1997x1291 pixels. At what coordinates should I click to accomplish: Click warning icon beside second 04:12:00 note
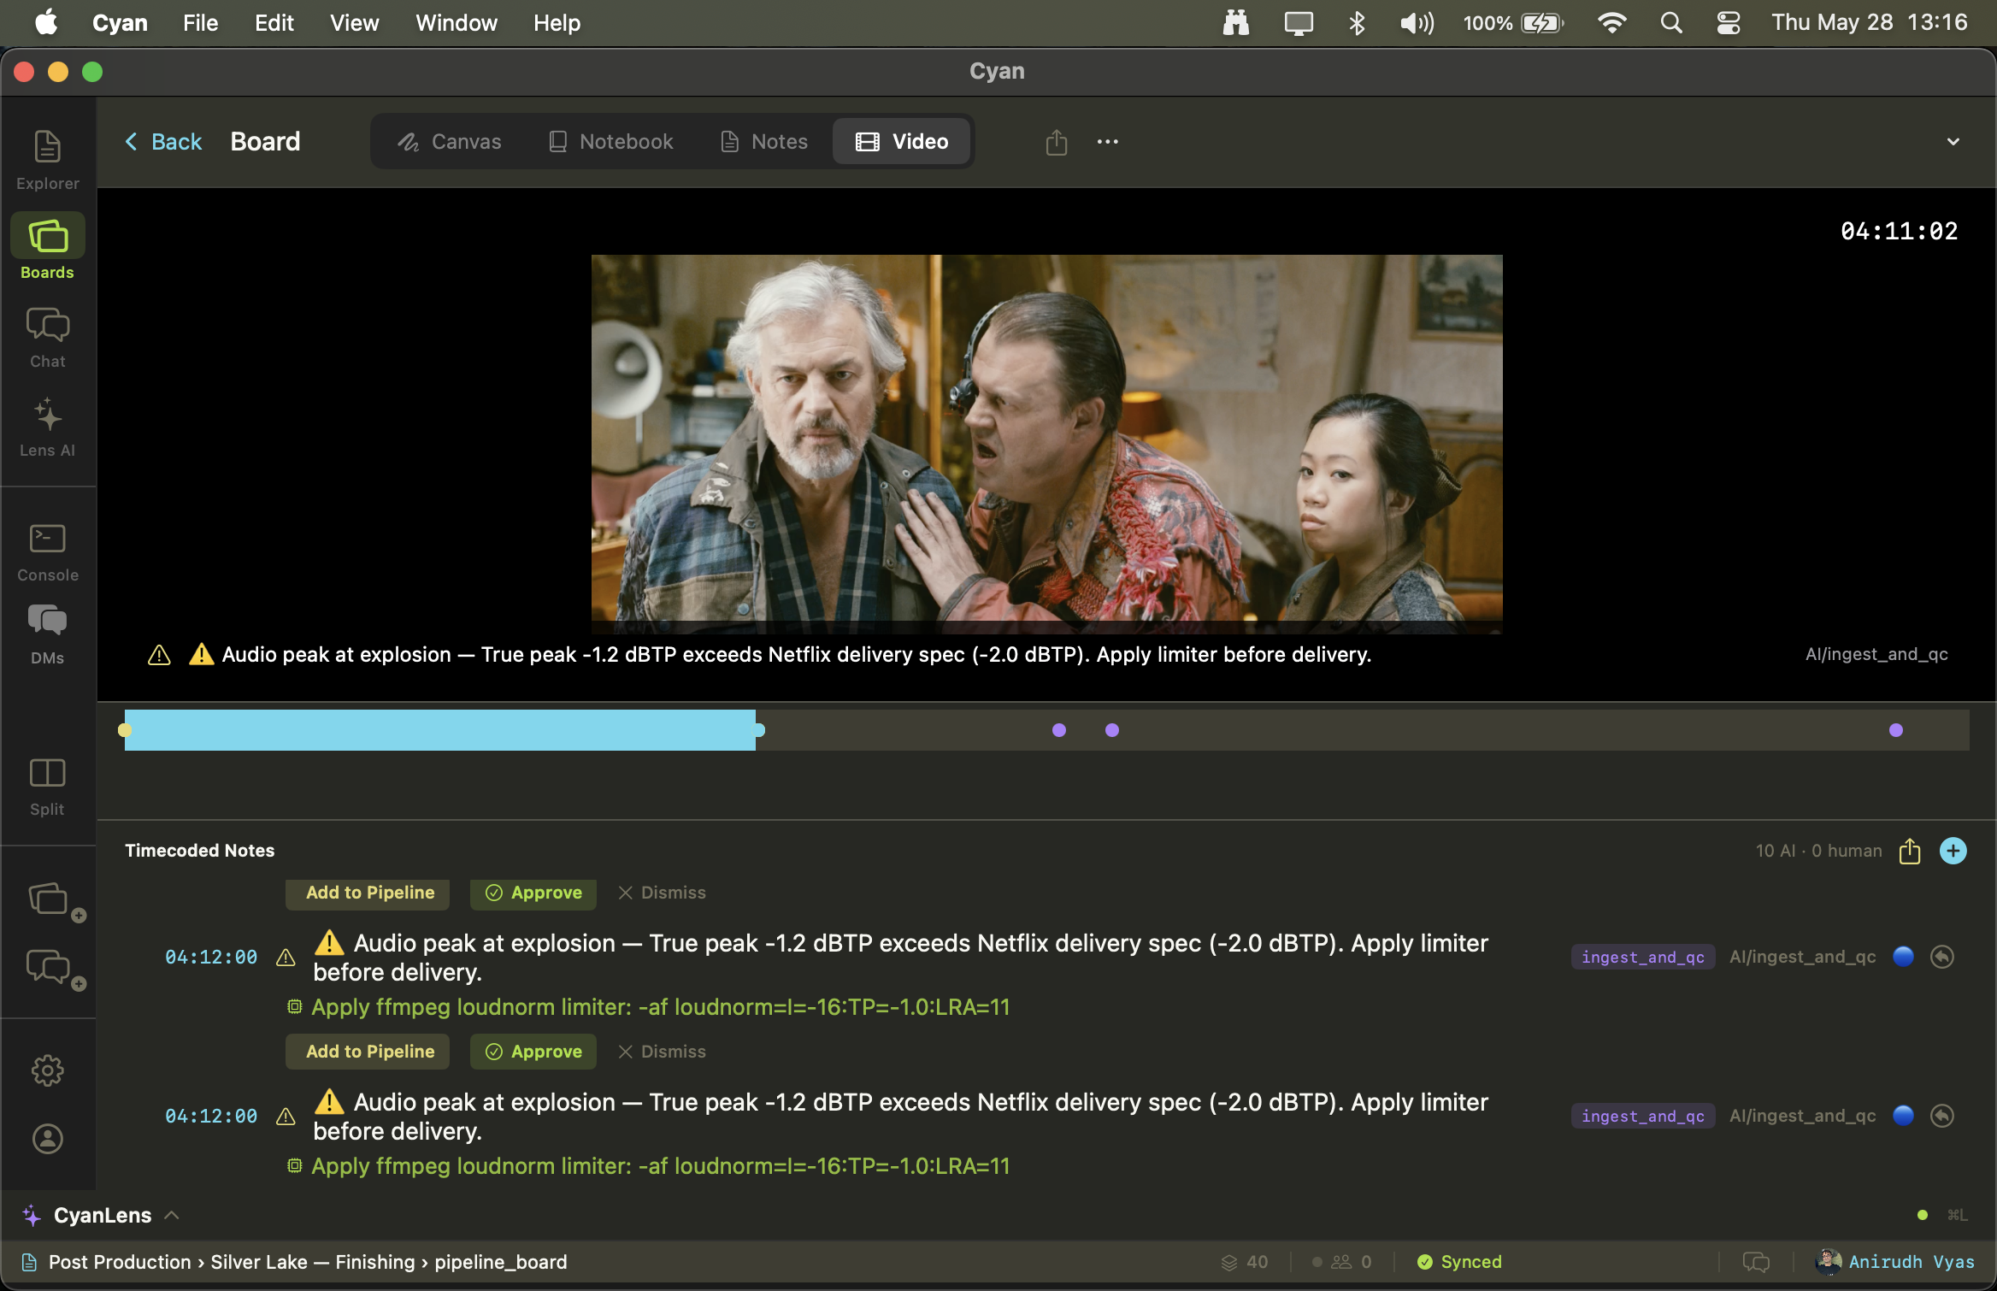(x=286, y=1117)
